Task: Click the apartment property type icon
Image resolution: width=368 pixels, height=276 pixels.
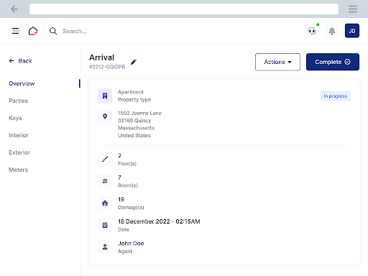Action: (105, 96)
